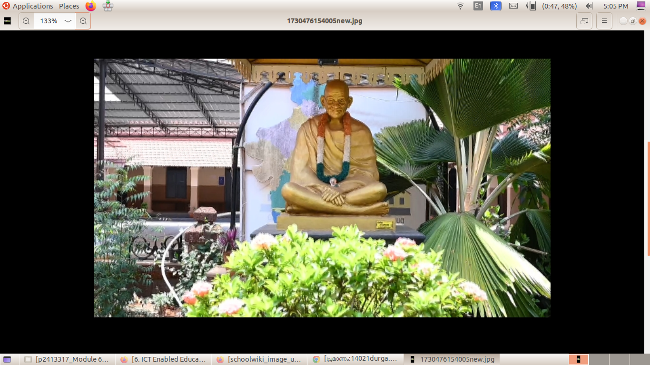Switch to the p2413317_Module 6 taskbar window
650x365 pixels.
coord(68,359)
